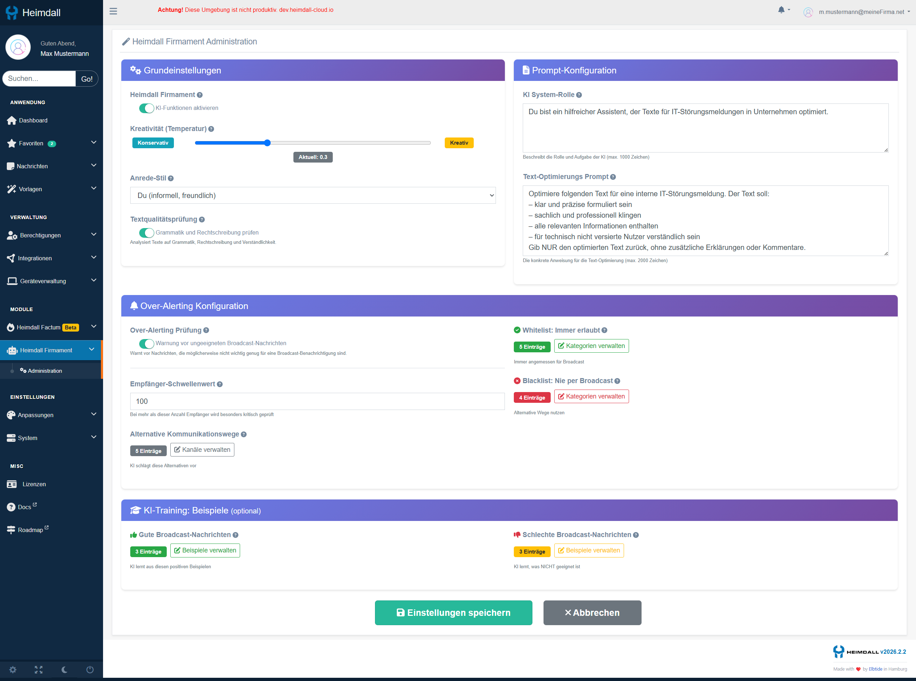The width and height of the screenshot is (916, 681).
Task: Click Blacklist Kategorien verwalten button
Action: coord(591,397)
